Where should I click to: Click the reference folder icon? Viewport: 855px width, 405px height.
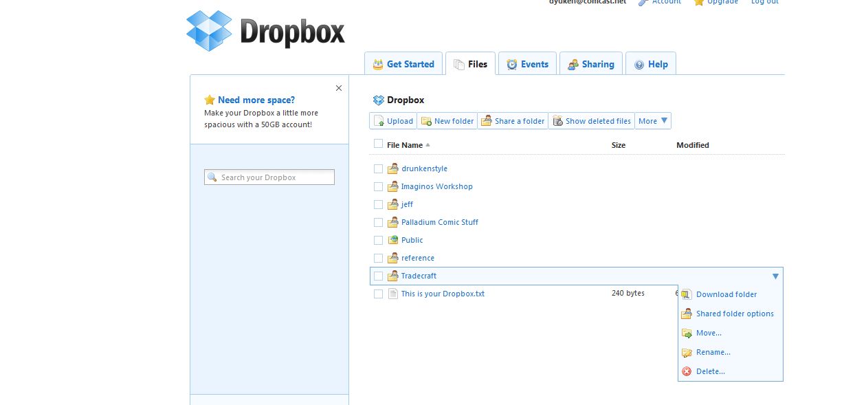(393, 258)
